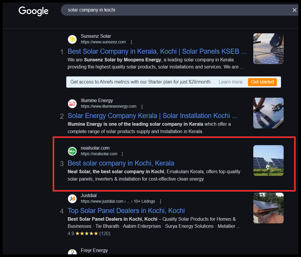Click the Ahrefs Starter plan banner text

(141, 82)
